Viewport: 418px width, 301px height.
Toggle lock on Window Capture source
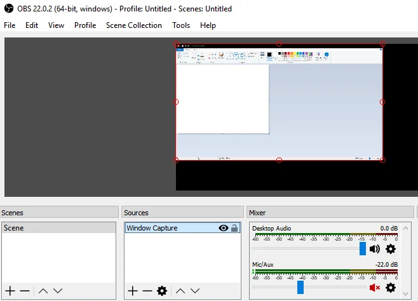(x=234, y=228)
